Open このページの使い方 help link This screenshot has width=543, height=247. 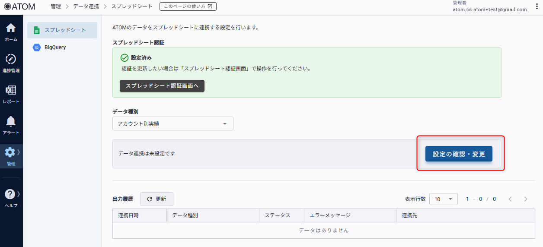[x=188, y=6]
